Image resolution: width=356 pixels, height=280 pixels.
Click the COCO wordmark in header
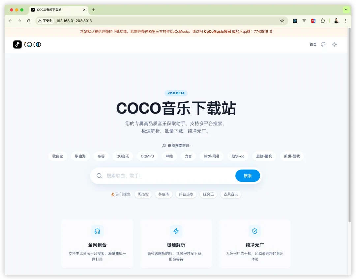(x=33, y=44)
